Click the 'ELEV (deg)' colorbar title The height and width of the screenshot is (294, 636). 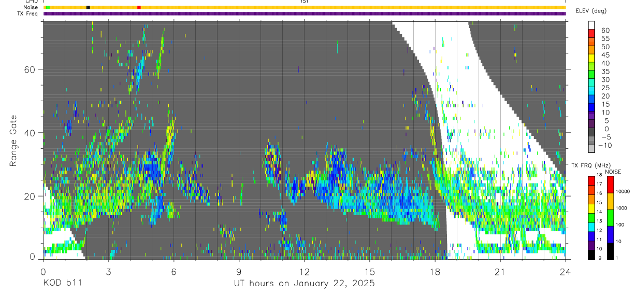pos(590,11)
